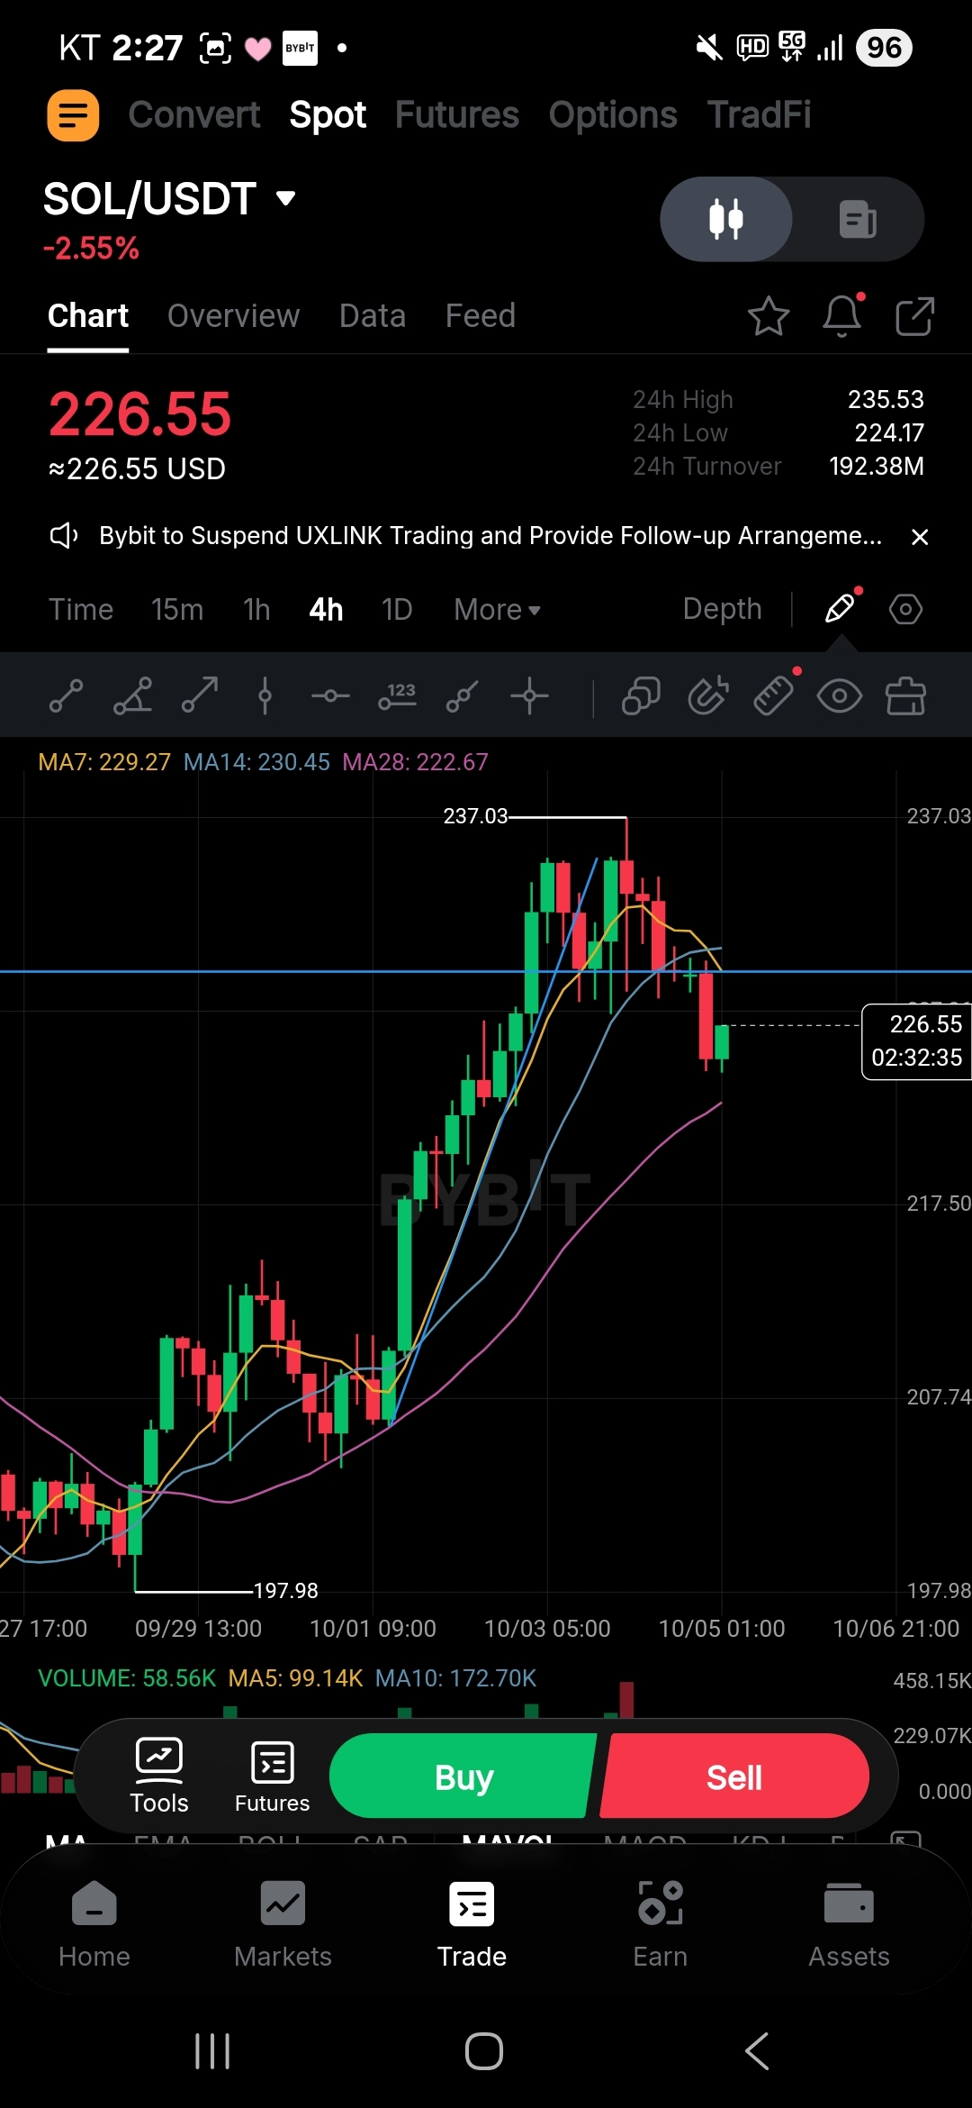This screenshot has width=972, height=2108.
Task: Open Tools in the bottom bar
Action: tap(159, 1777)
